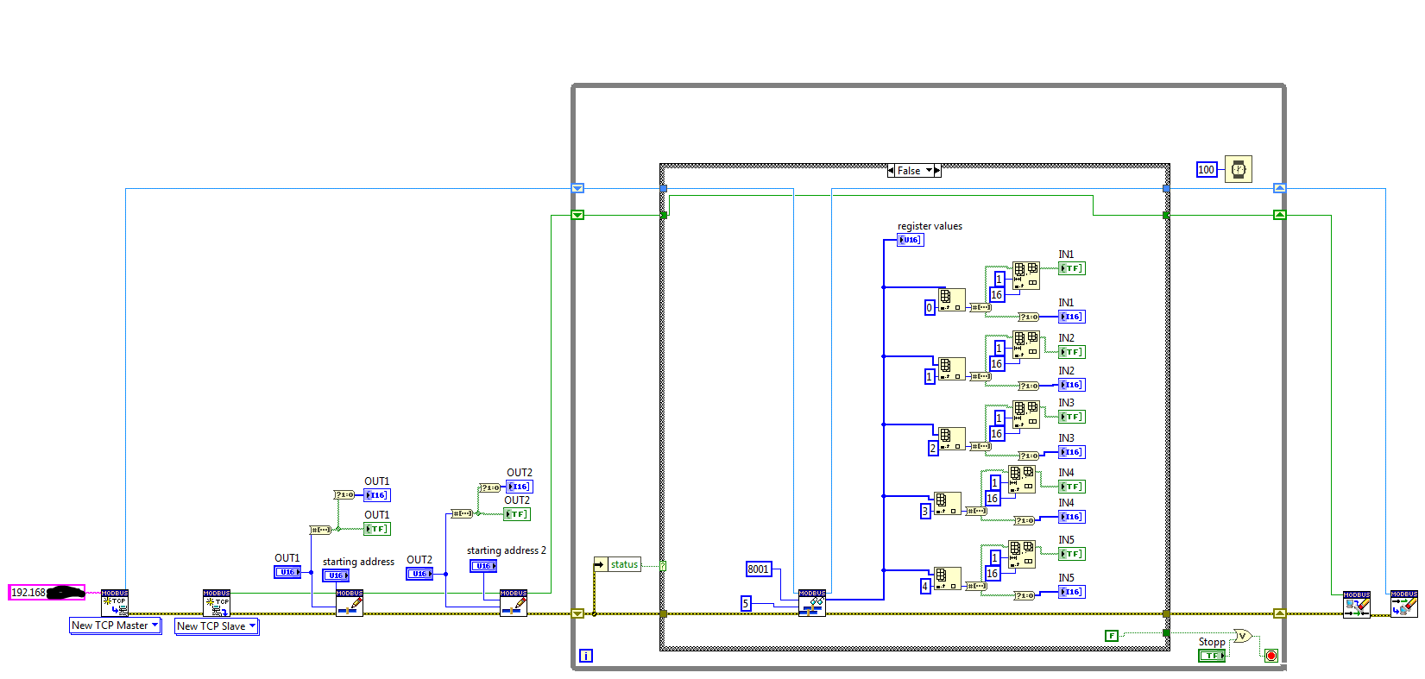Viewport: 1425px width, 679px height.
Task: Select Index Array node wired to constant 4
Action: [948, 579]
